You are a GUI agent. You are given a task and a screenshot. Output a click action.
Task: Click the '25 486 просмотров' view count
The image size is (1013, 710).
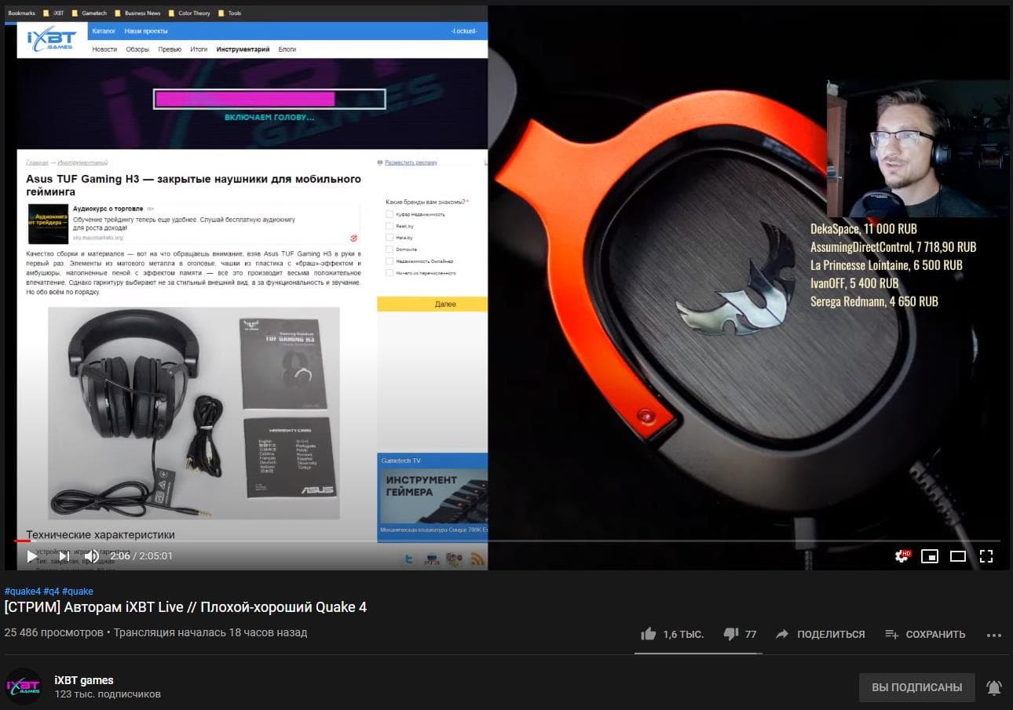click(53, 632)
